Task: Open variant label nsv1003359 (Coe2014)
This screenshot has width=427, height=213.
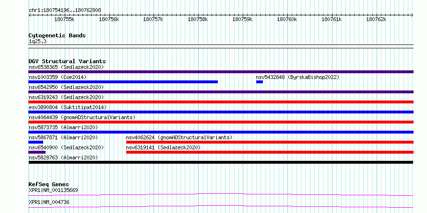Action: point(58,77)
